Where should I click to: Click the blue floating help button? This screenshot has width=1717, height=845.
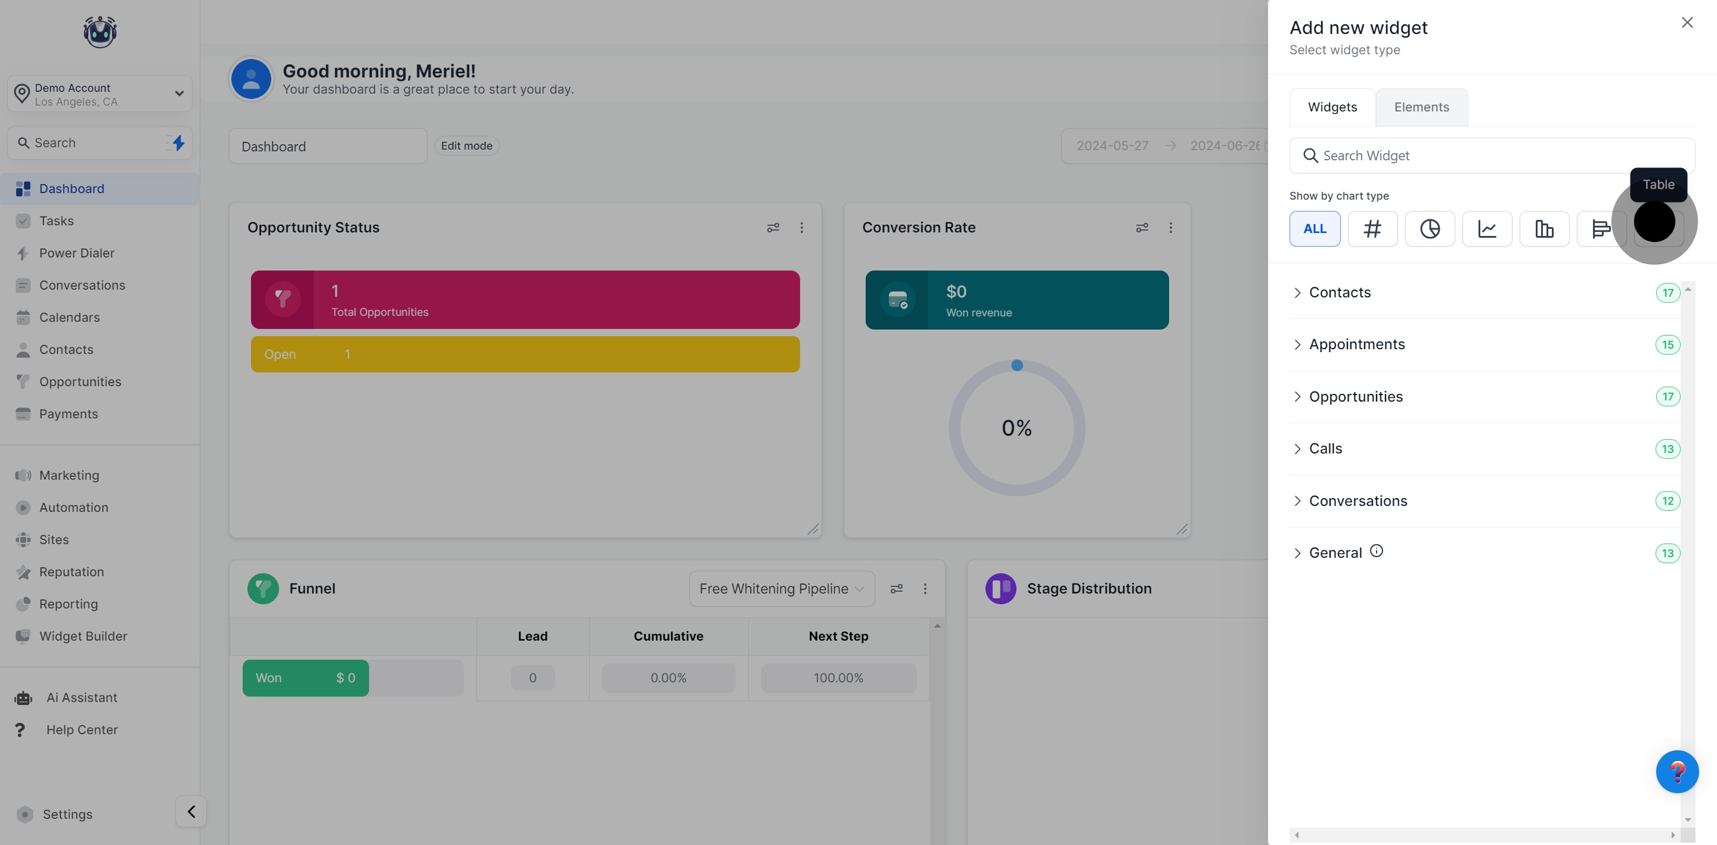pos(1676,771)
